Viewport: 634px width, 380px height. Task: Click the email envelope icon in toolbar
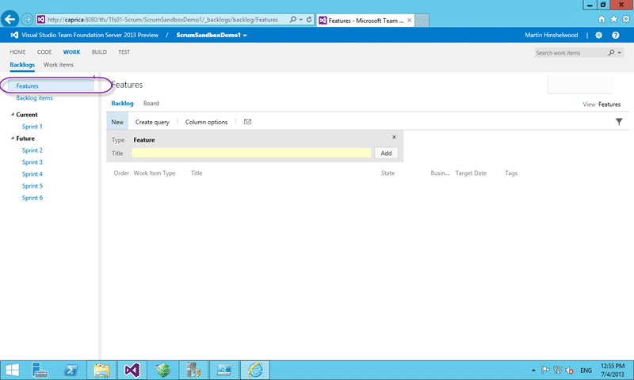click(x=247, y=122)
